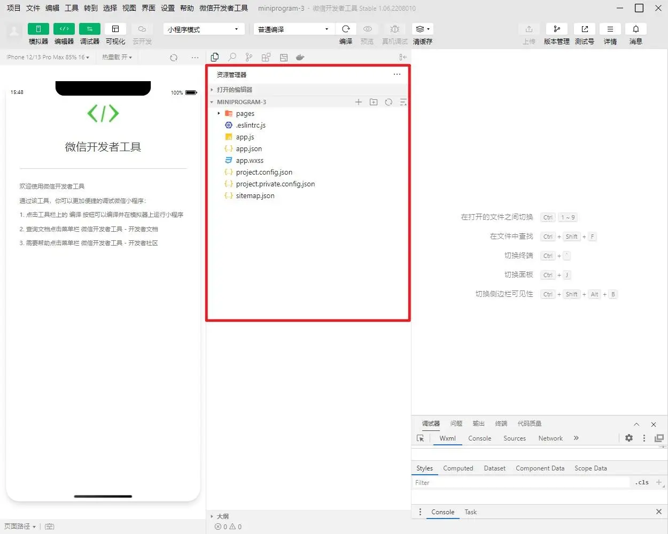Click the 编译 compile refresh icon

(x=346, y=29)
